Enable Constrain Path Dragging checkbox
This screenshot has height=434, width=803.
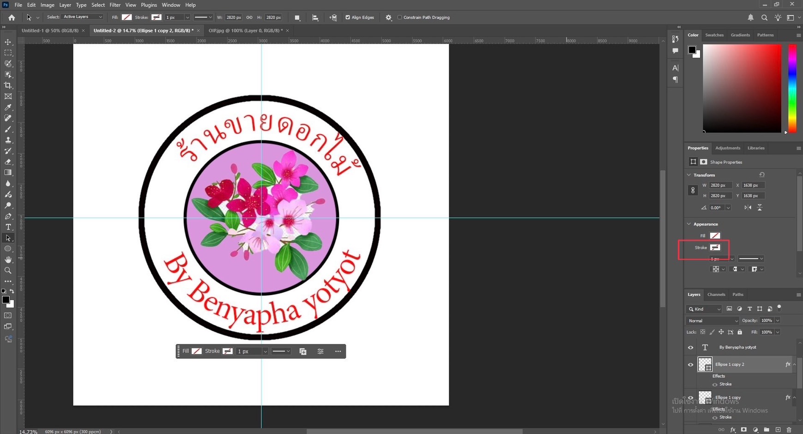click(400, 18)
